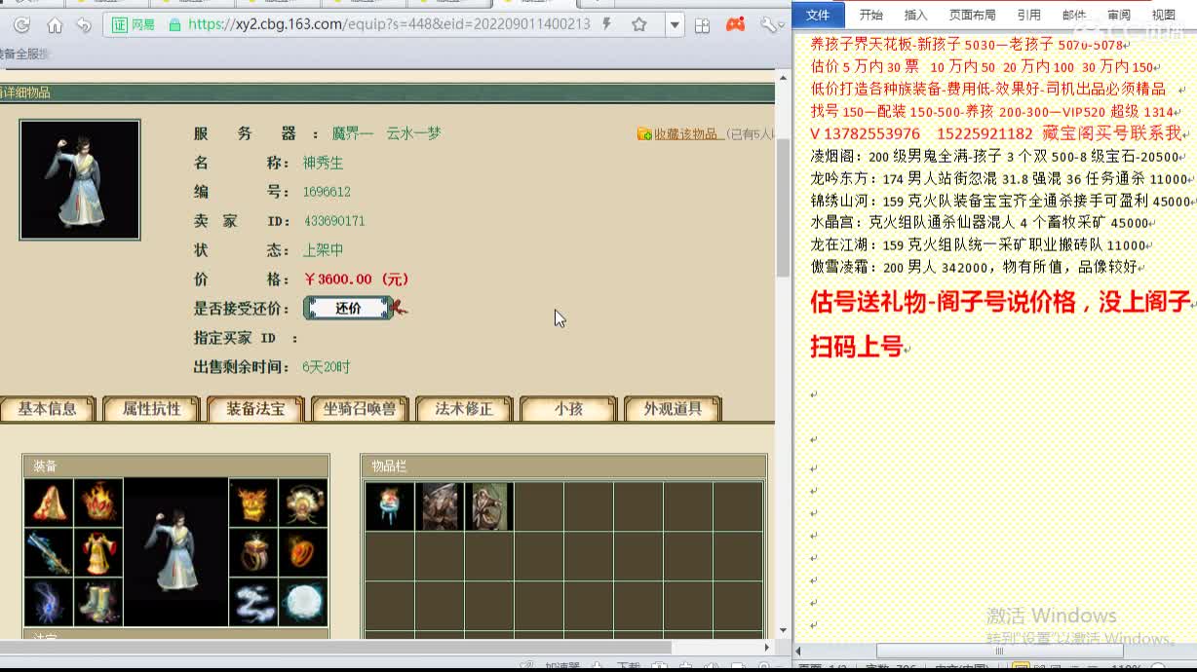Click the browser refresh icon
The height and width of the screenshot is (672, 1197).
[x=21, y=25]
